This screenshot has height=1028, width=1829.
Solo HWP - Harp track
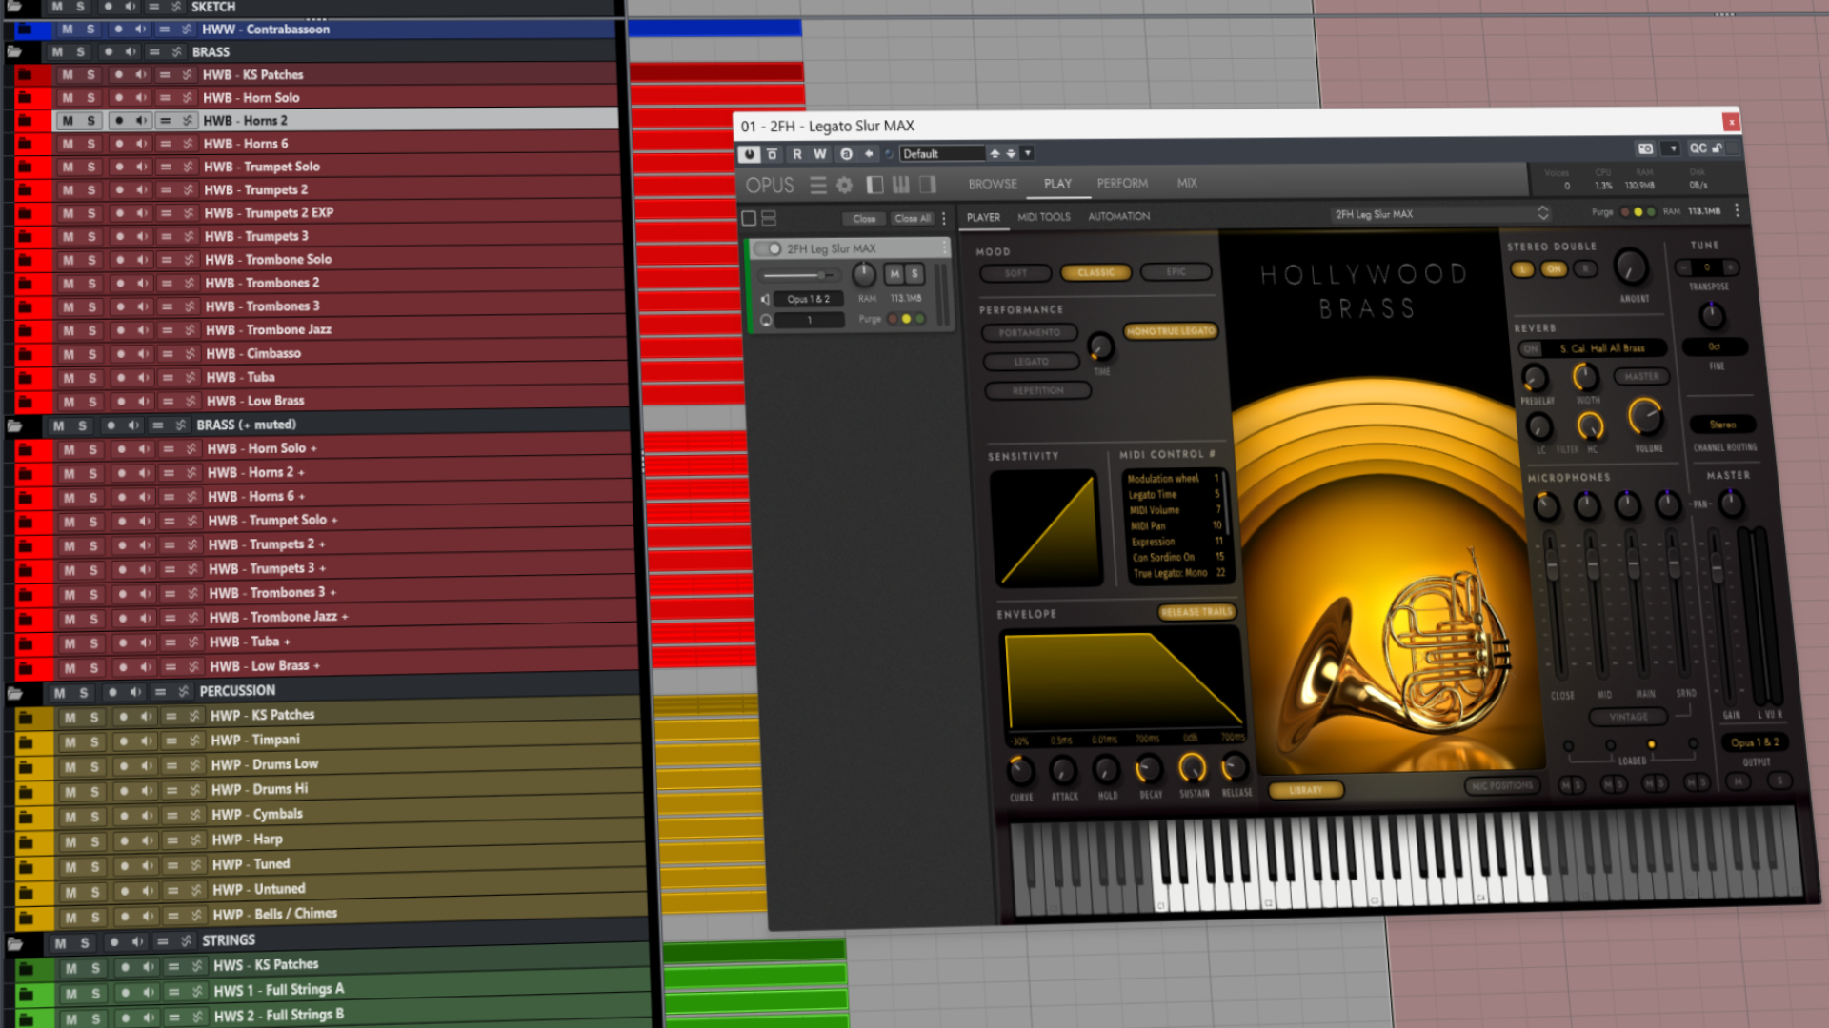tap(94, 842)
